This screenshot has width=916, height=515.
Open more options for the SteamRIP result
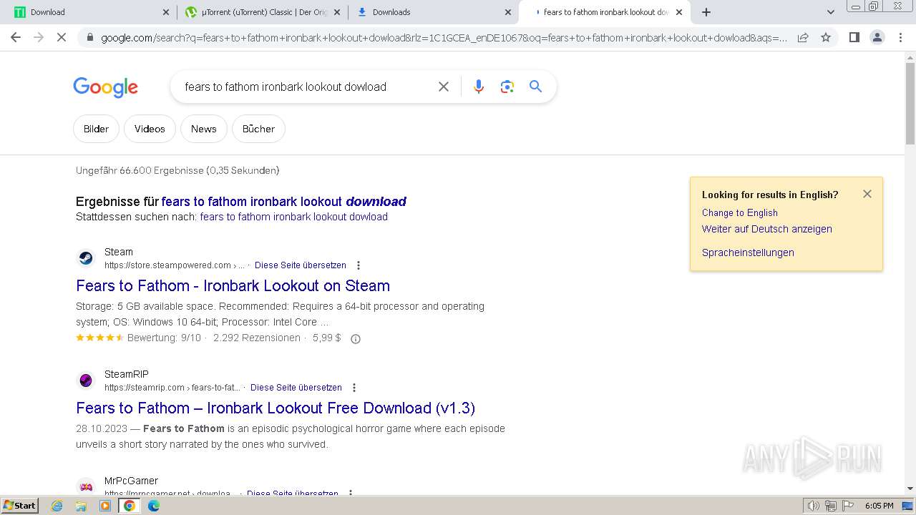tap(354, 388)
